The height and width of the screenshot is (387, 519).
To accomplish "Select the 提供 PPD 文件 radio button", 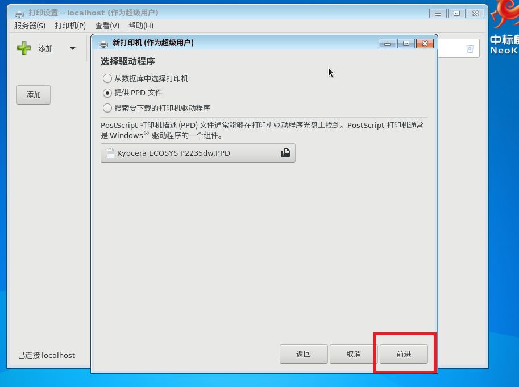I will point(107,93).
